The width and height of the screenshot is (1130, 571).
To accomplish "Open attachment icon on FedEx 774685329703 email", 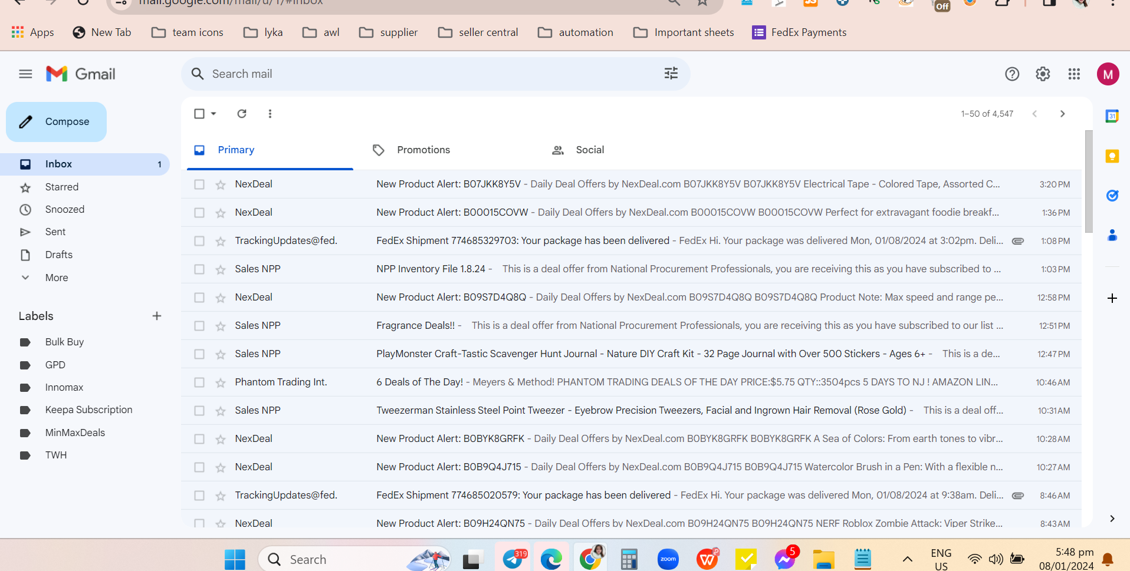I will click(1018, 241).
